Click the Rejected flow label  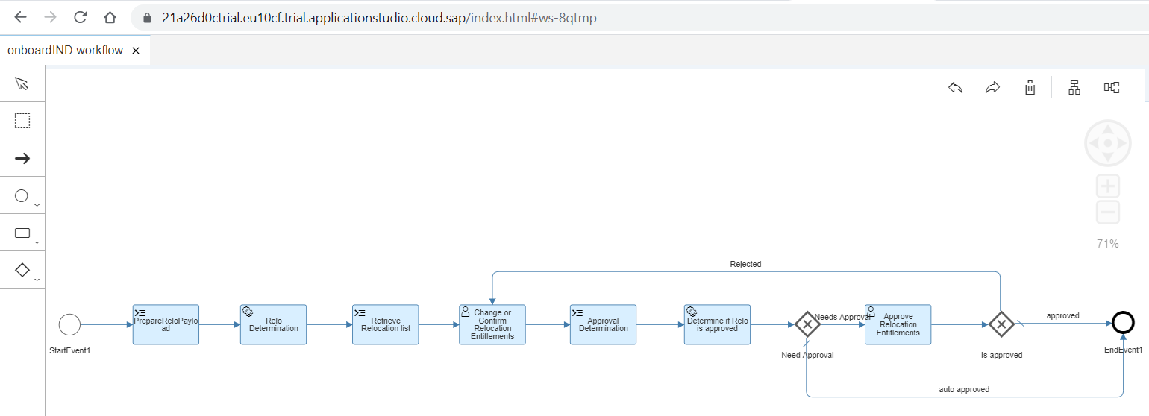click(x=745, y=264)
